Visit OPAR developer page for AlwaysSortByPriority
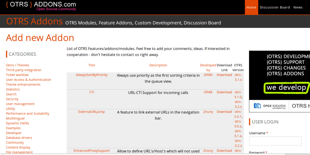310x155 pixels. coord(208,75)
